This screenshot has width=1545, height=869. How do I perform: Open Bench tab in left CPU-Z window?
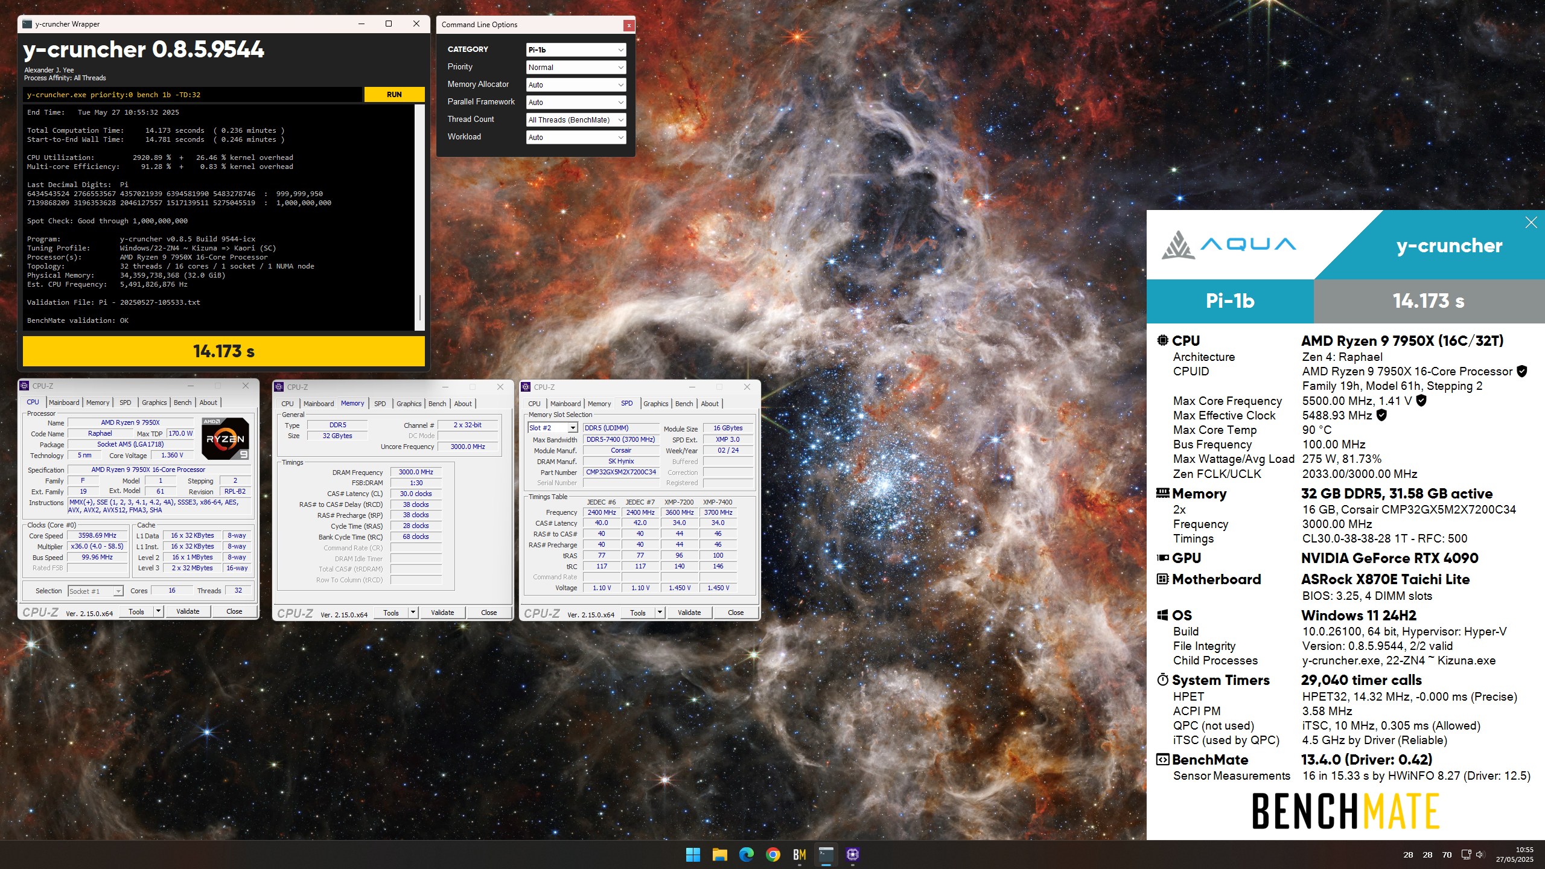pos(182,403)
